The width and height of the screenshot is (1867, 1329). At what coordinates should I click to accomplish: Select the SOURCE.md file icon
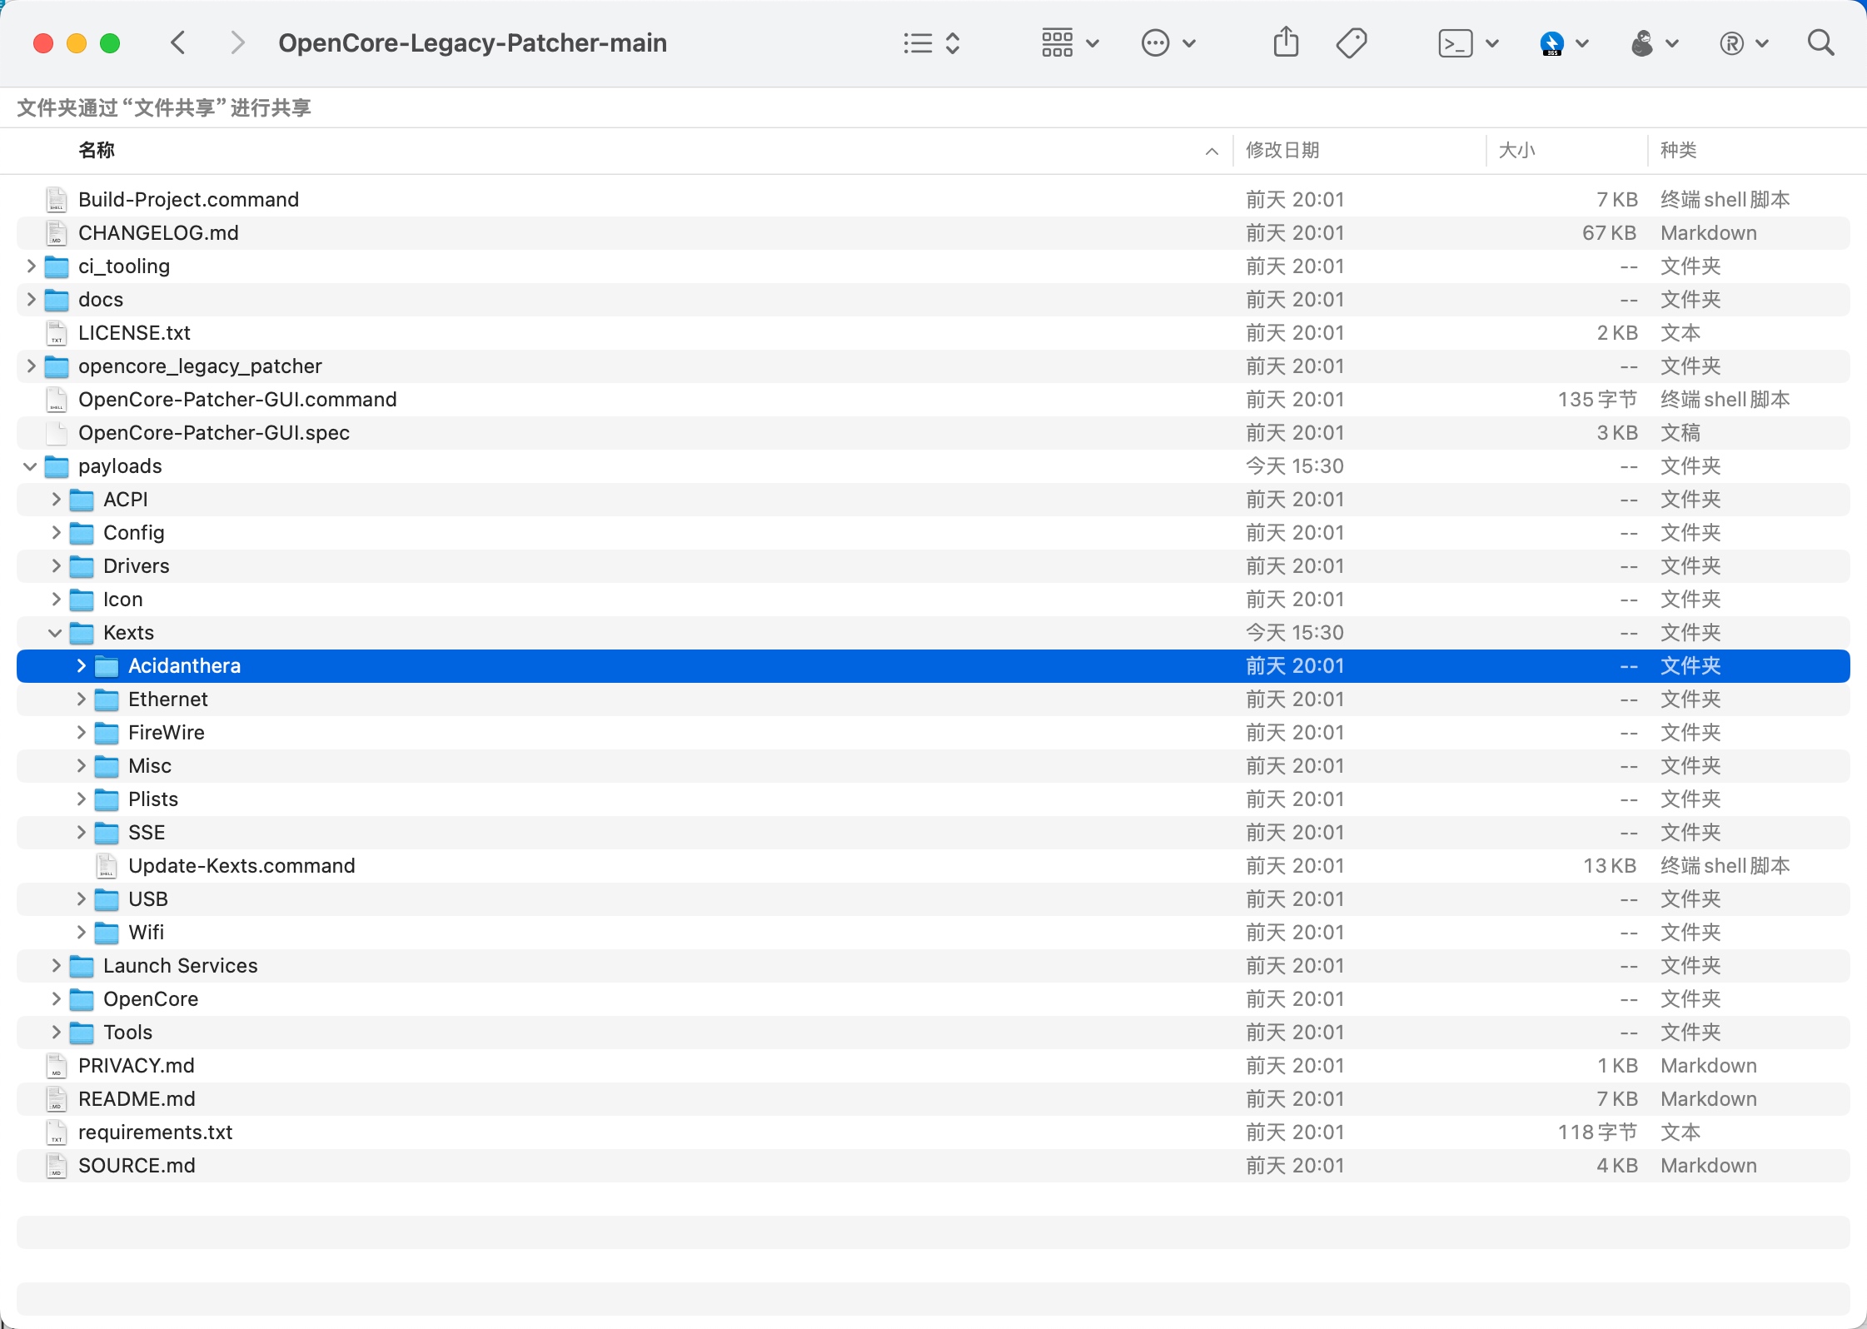[57, 1166]
